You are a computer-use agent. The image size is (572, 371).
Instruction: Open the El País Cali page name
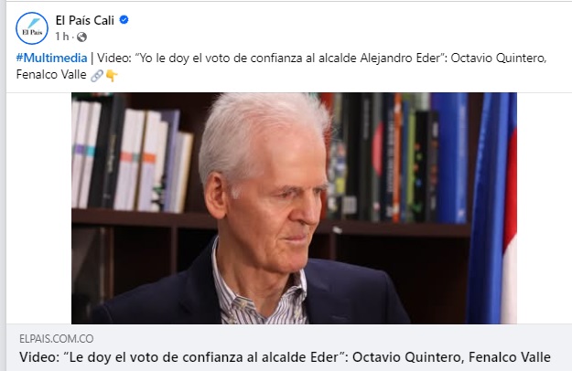click(x=84, y=20)
